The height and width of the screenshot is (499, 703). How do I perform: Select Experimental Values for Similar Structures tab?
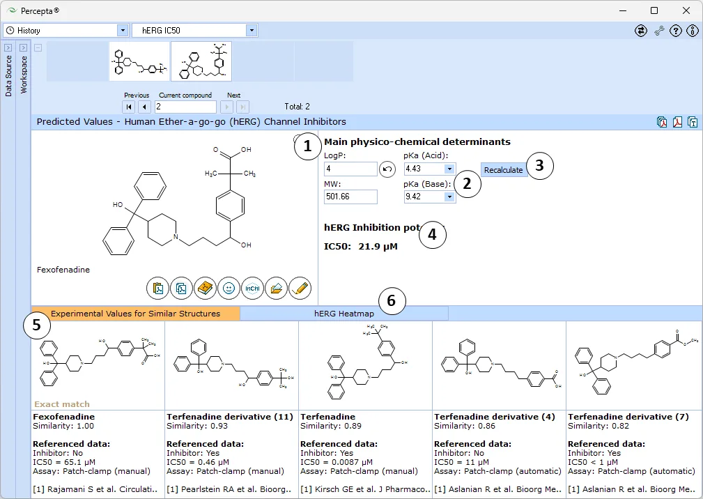[x=135, y=314]
